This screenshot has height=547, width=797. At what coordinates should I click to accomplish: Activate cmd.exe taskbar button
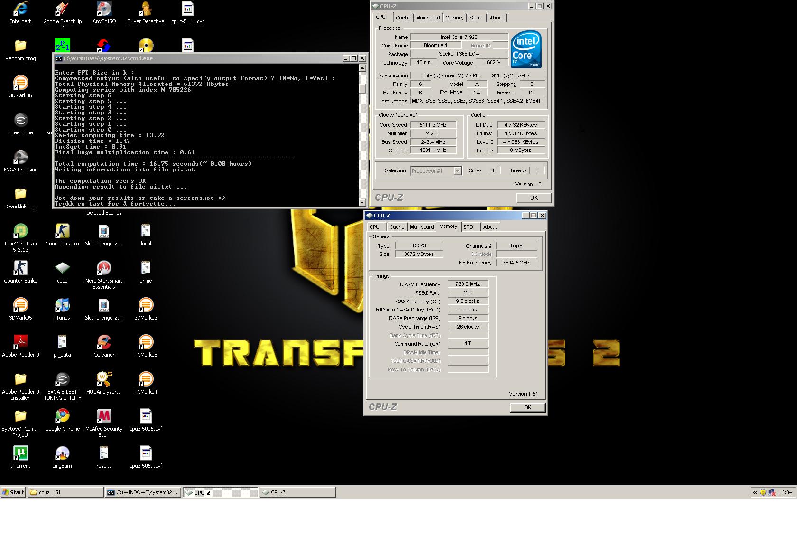coord(143,492)
